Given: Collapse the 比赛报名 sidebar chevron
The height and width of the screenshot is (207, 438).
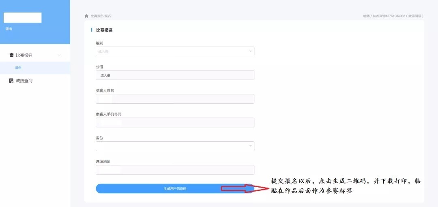Looking at the screenshot, I should 59,55.
